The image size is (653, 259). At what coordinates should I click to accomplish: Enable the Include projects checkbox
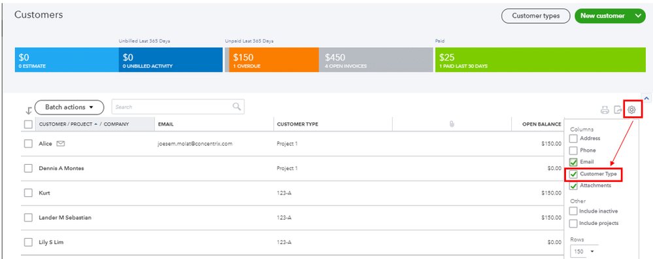pyautogui.click(x=573, y=224)
